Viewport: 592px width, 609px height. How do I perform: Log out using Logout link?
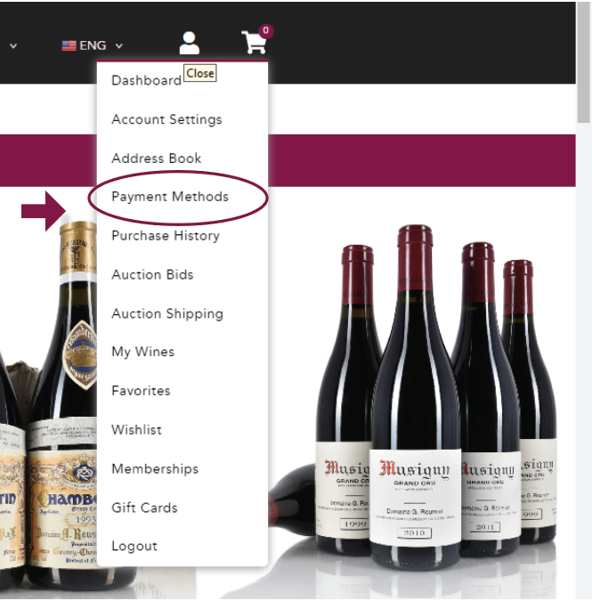134,546
